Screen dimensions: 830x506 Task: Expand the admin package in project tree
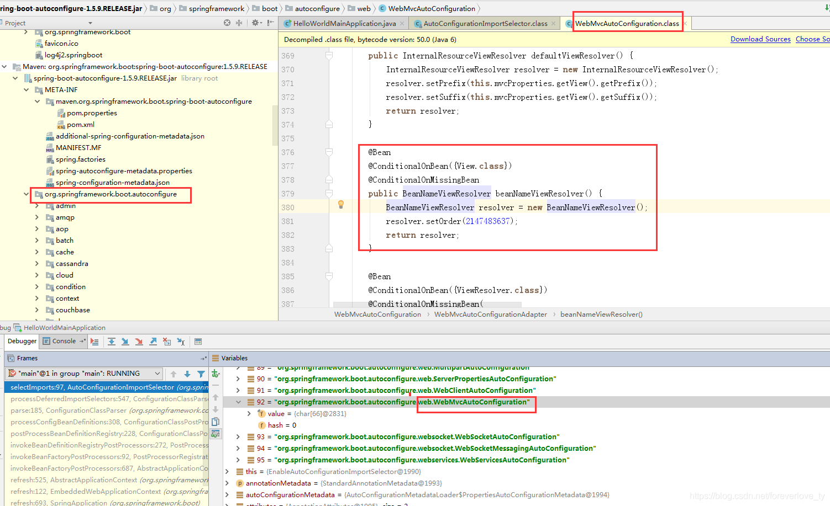[37, 206]
